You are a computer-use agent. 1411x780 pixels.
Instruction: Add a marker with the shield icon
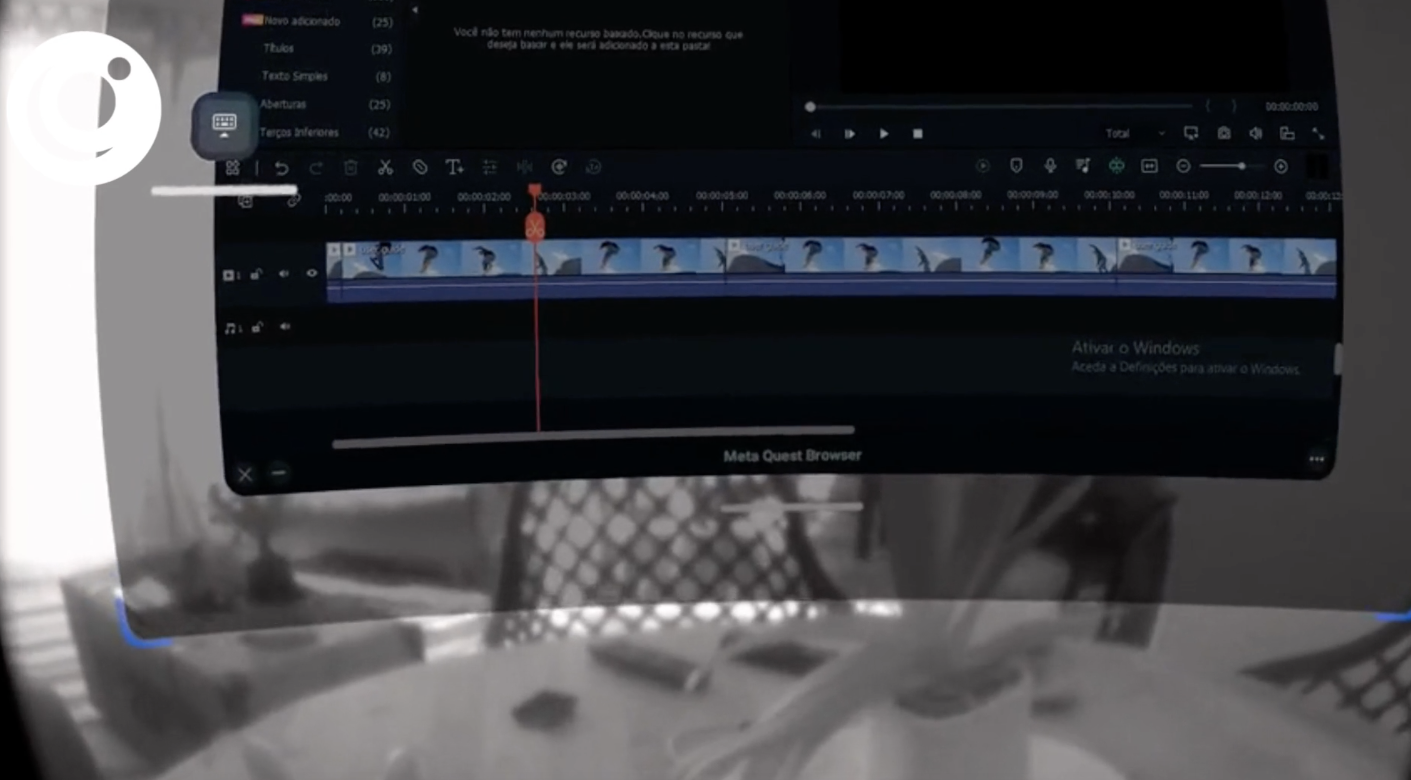coord(1016,166)
